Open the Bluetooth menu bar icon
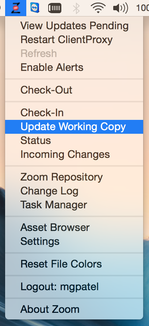This screenshot has width=149, height=326. coord(76,8)
